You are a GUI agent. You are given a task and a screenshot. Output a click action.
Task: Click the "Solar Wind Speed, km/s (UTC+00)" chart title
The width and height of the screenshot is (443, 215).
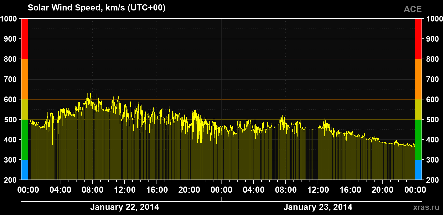97,8
